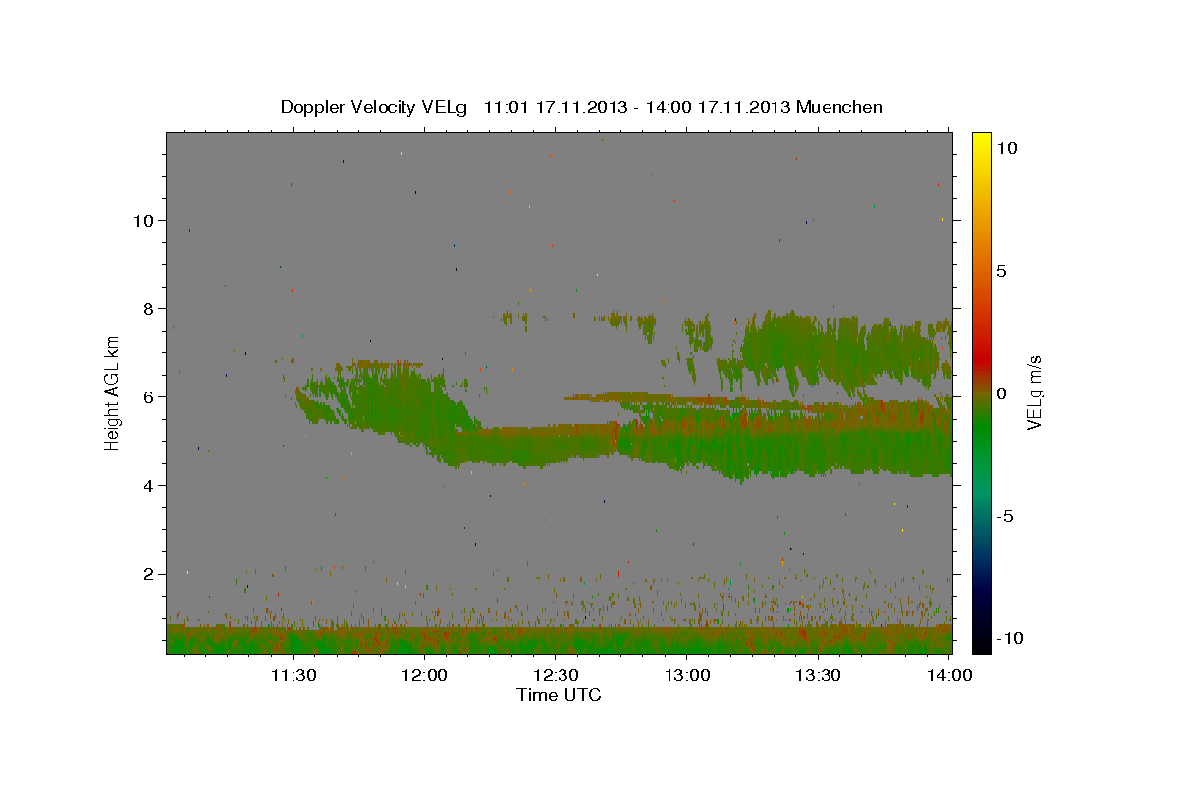The width and height of the screenshot is (1178, 785).
Task: Click the 'VELg m/s' colorbar label
Action: point(1034,392)
